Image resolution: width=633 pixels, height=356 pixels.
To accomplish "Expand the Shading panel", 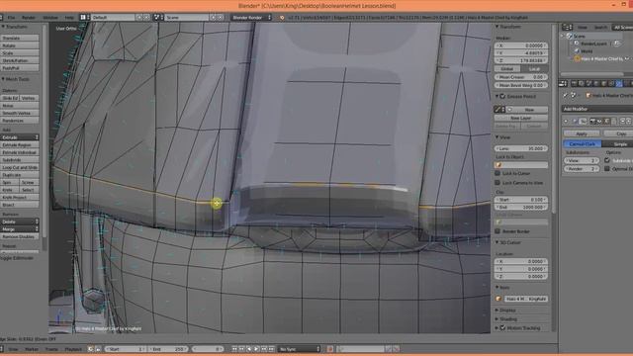I will coord(497,318).
